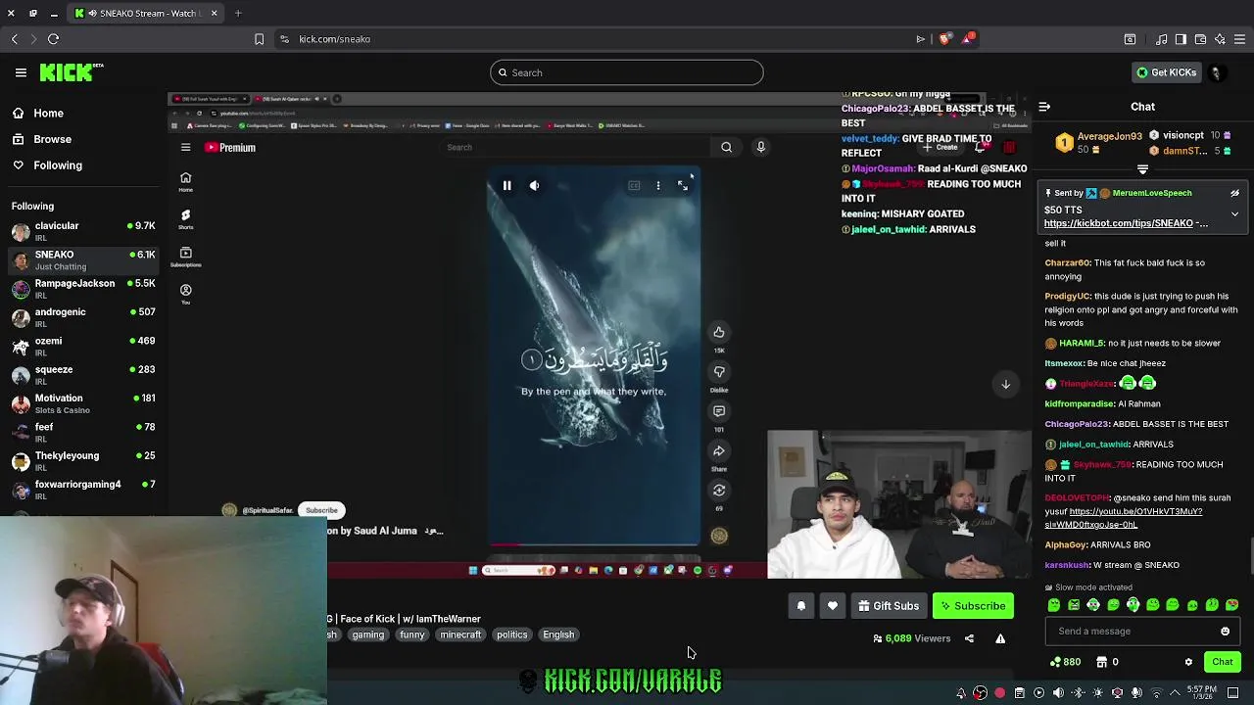Screen dimensions: 1254x705
Task: Select the politics tag
Action: 512,634
